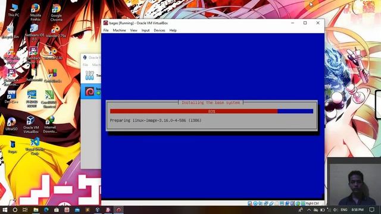The image size is (381, 214).
Task: Open Task View on the taskbar
Action: [x=25, y=210]
